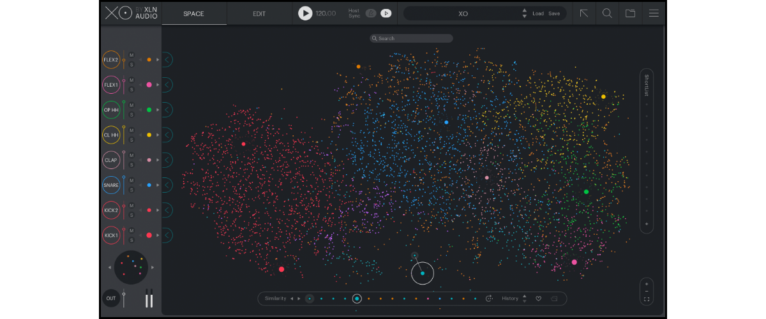Click the fullscreen fit icon in zoom control
This screenshot has width=766, height=319.
coord(647,299)
